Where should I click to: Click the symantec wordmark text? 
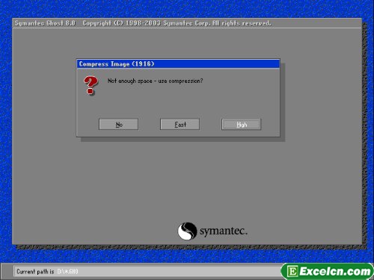pos(224,231)
